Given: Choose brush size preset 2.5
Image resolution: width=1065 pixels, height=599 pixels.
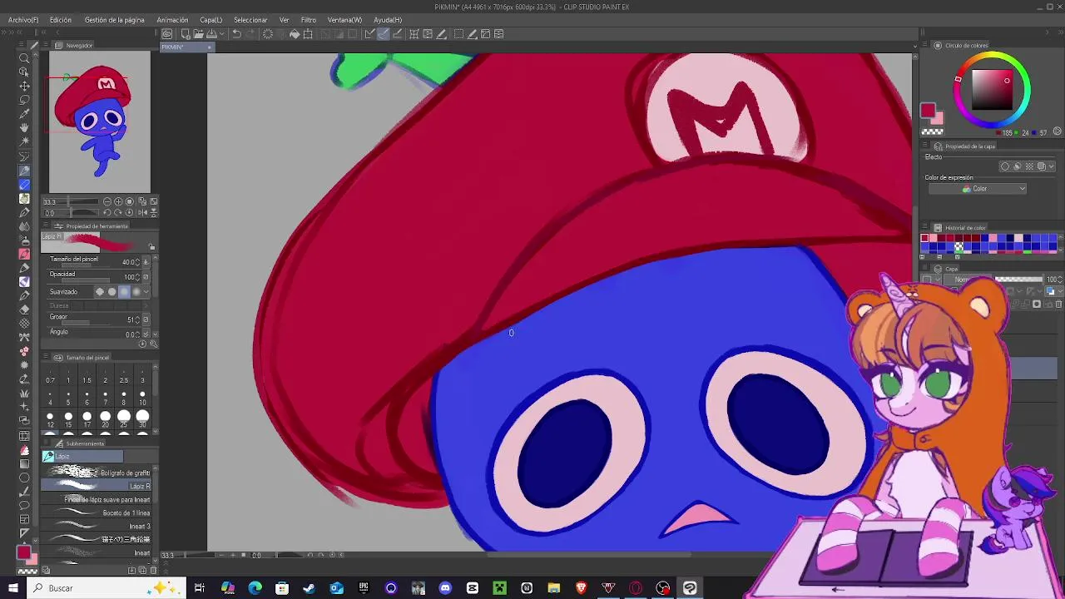Looking at the screenshot, I should point(124,374).
